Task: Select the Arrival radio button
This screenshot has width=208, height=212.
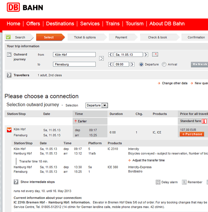Action: pos(164,64)
